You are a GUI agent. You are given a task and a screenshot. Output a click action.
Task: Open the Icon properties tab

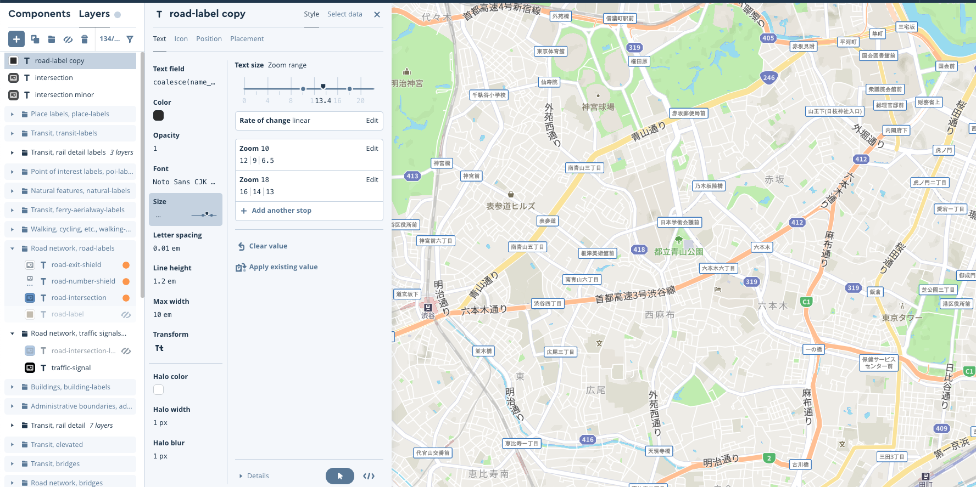181,39
